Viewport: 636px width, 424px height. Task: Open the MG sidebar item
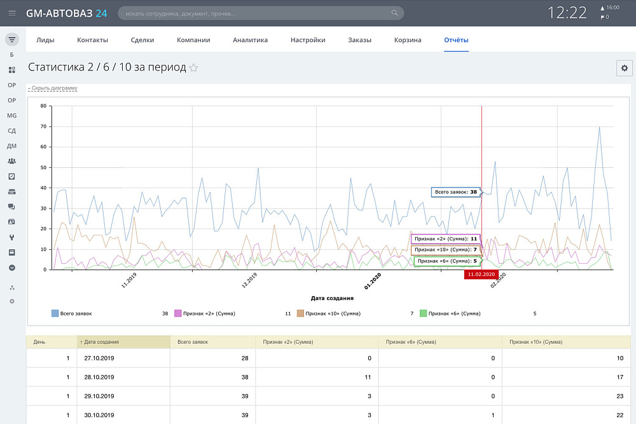click(11, 116)
